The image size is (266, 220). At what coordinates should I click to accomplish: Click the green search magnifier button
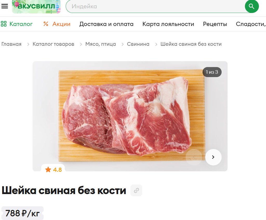click(252, 6)
